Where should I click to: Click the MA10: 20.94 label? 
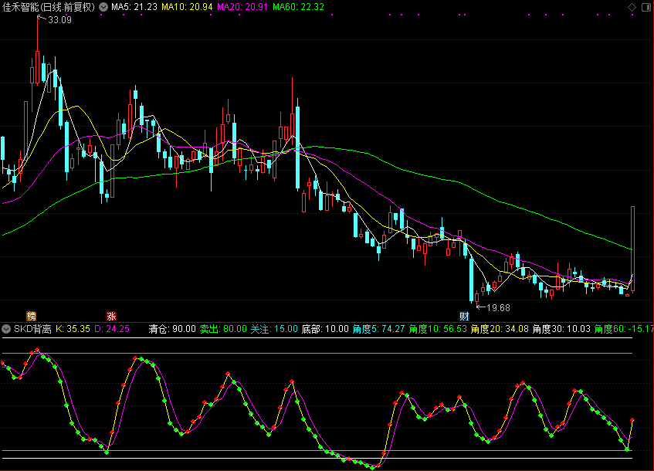187,7
